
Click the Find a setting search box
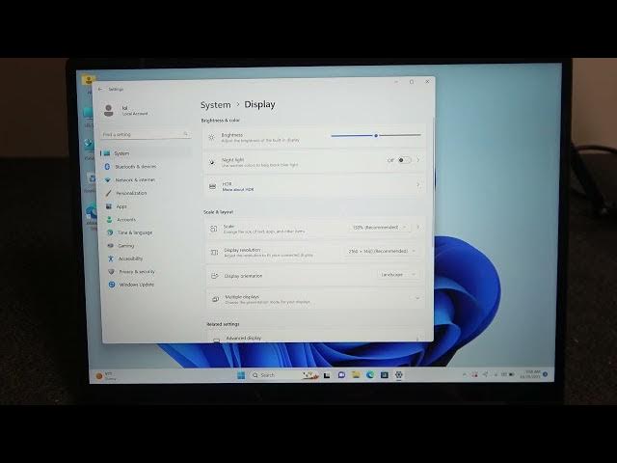click(145, 135)
